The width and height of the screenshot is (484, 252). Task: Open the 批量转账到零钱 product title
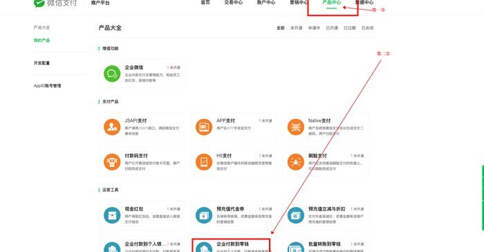click(324, 244)
